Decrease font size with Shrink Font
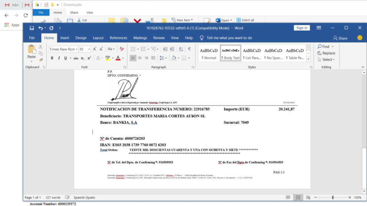This screenshot has height=206, width=367. tap(101, 49)
